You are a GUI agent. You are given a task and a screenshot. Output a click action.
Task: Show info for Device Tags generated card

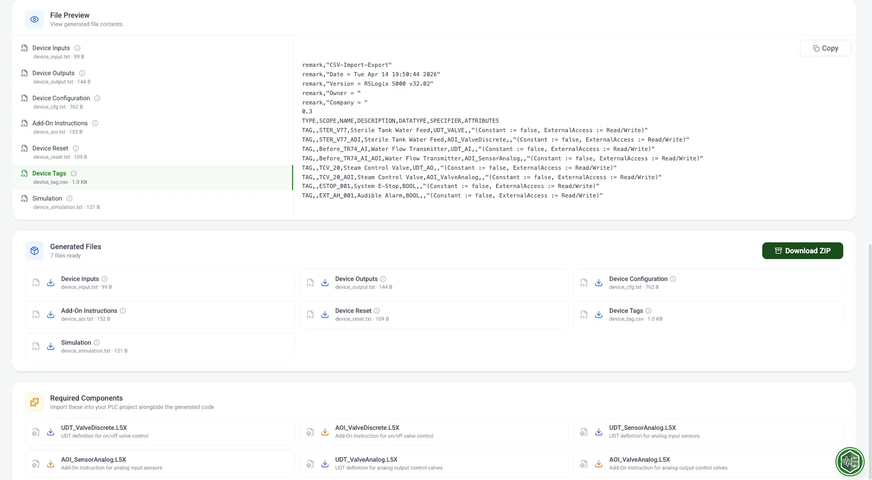click(648, 311)
